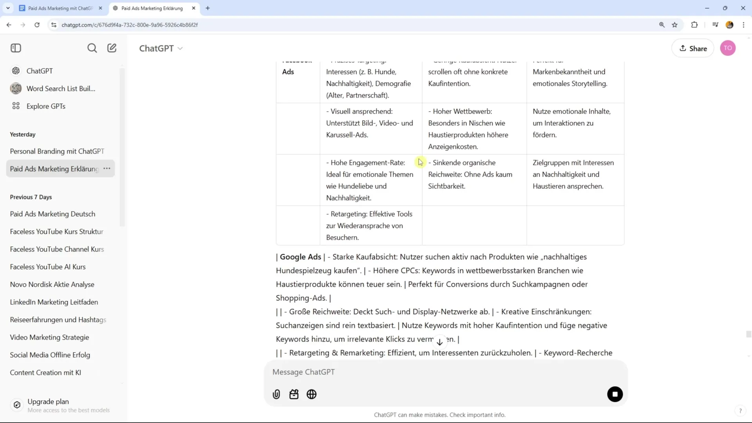
Task: Click the sidebar scrollbar thumb
Action: click(x=122, y=147)
